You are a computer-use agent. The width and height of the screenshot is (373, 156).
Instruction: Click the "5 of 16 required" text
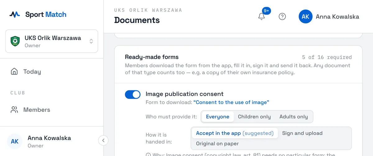click(327, 57)
